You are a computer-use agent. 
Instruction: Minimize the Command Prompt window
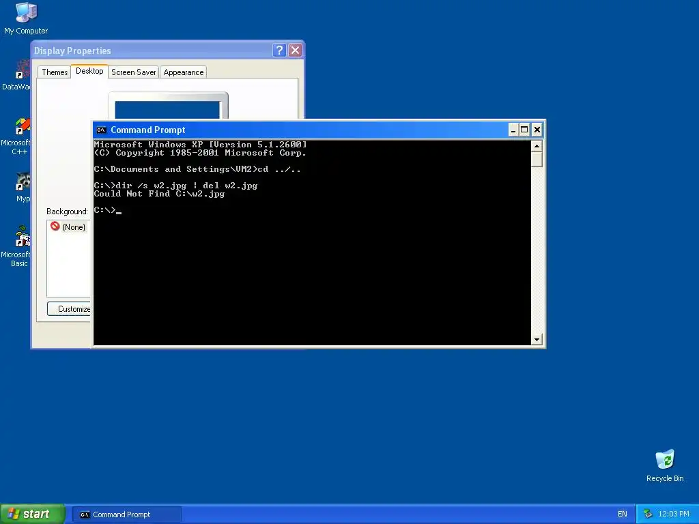click(x=513, y=130)
